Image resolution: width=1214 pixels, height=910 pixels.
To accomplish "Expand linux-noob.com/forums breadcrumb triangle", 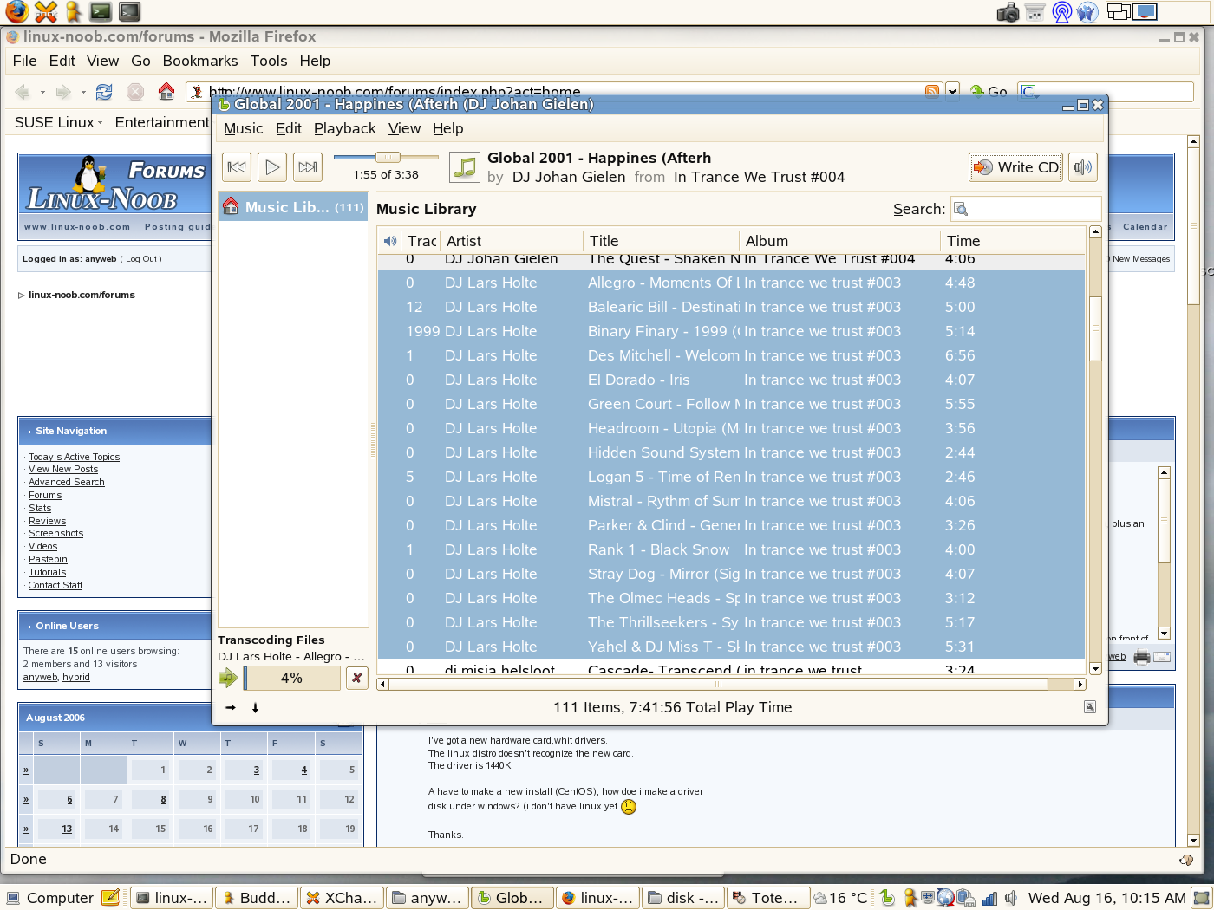I will pos(22,295).
